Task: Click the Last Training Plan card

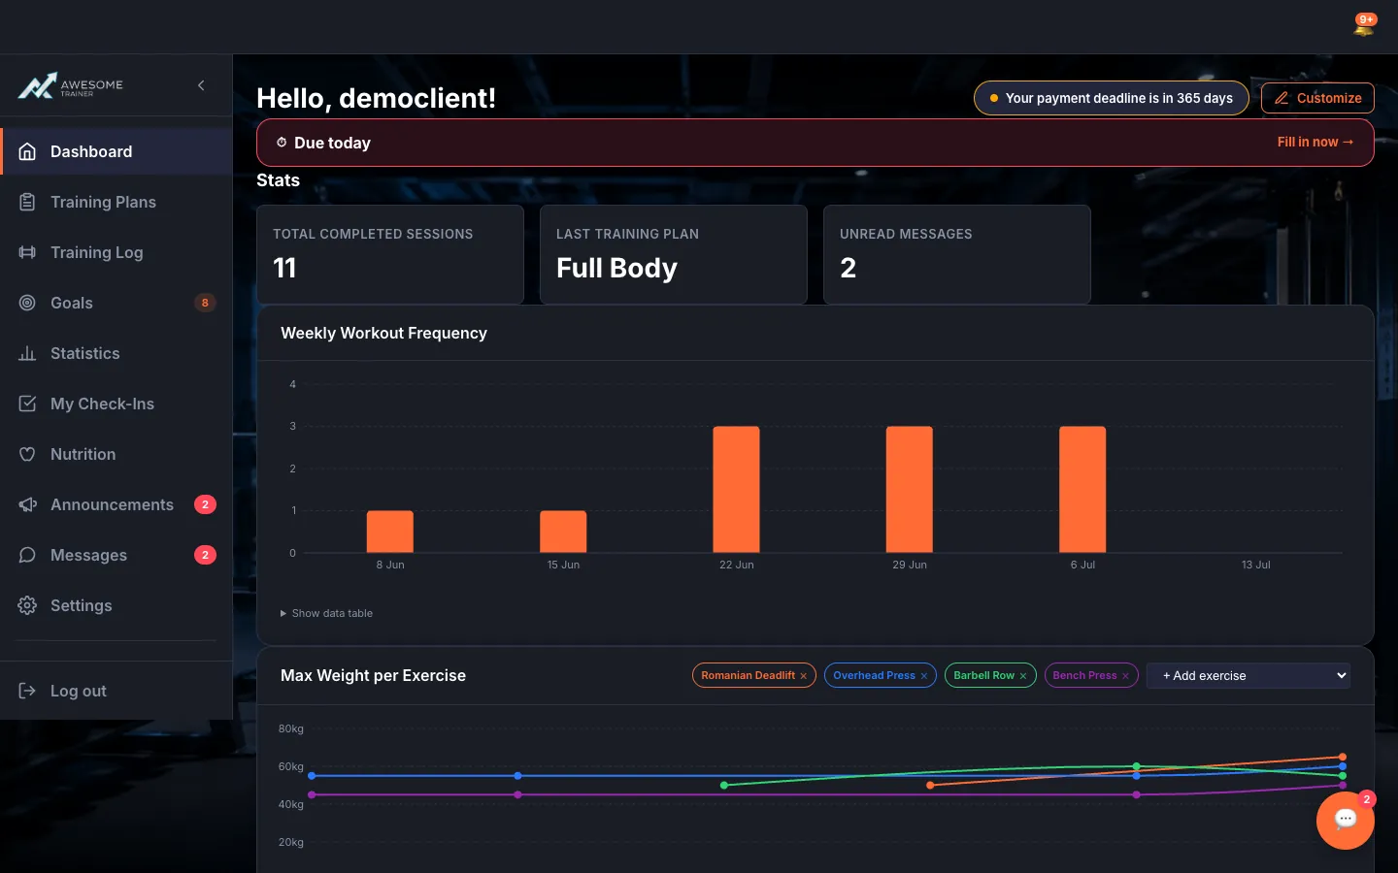Action: tap(674, 254)
